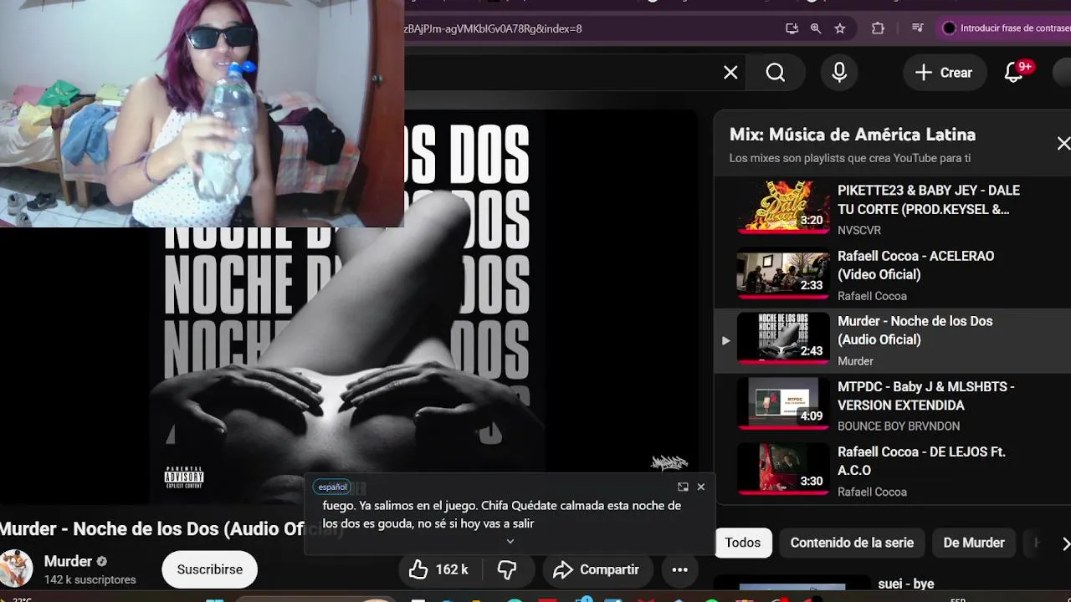Image resolution: width=1071 pixels, height=602 pixels.
Task: Open the three-dot more actions menu
Action: point(680,569)
